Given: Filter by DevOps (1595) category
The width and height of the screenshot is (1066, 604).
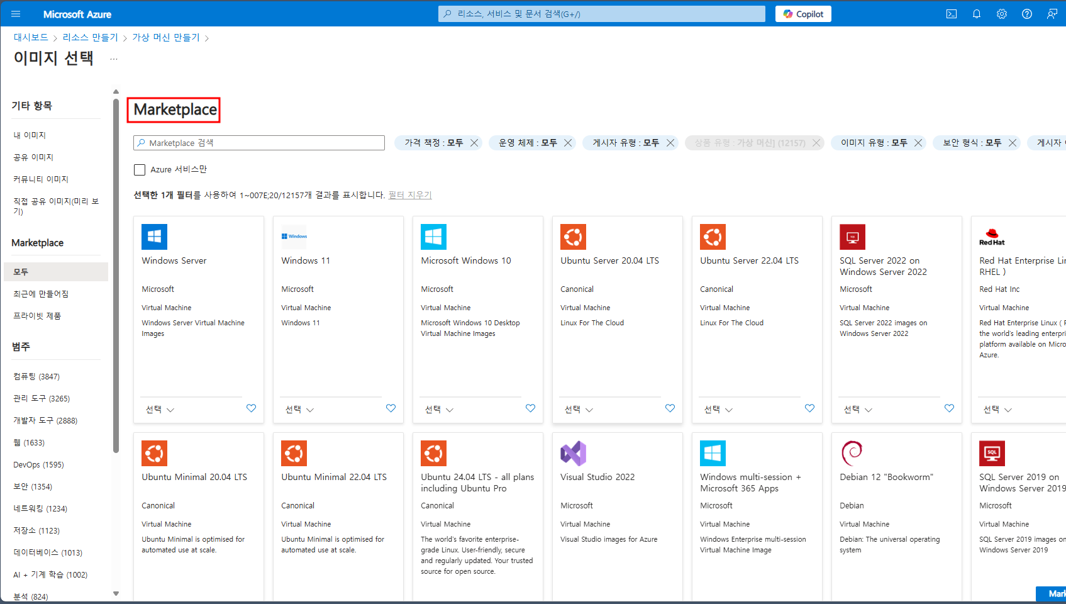Looking at the screenshot, I should tap(38, 465).
